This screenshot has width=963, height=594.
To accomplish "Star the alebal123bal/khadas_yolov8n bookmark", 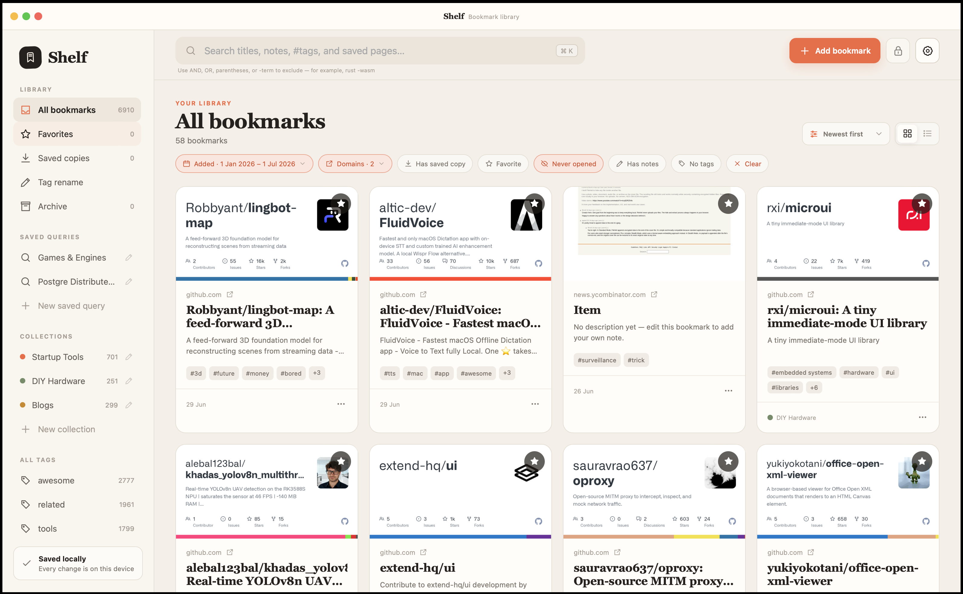I will (x=341, y=461).
